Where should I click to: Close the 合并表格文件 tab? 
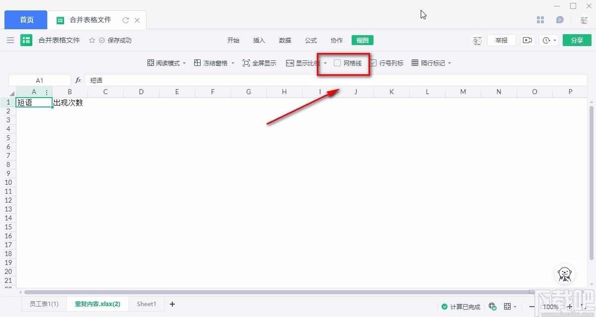click(x=137, y=20)
